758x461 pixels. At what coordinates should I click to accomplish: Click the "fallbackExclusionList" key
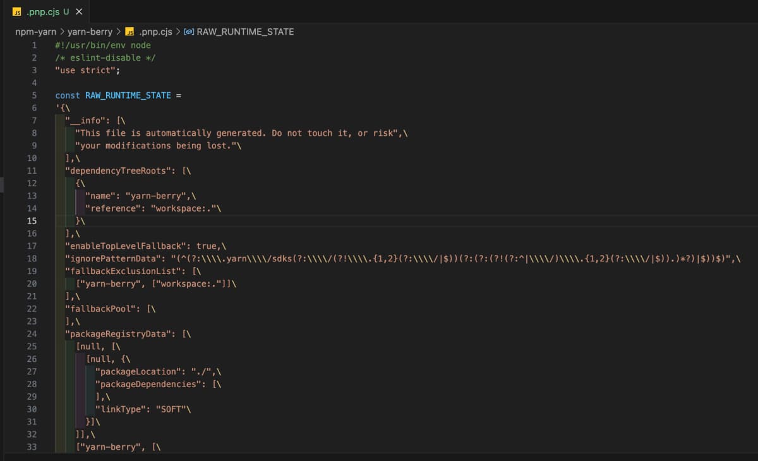(x=123, y=271)
